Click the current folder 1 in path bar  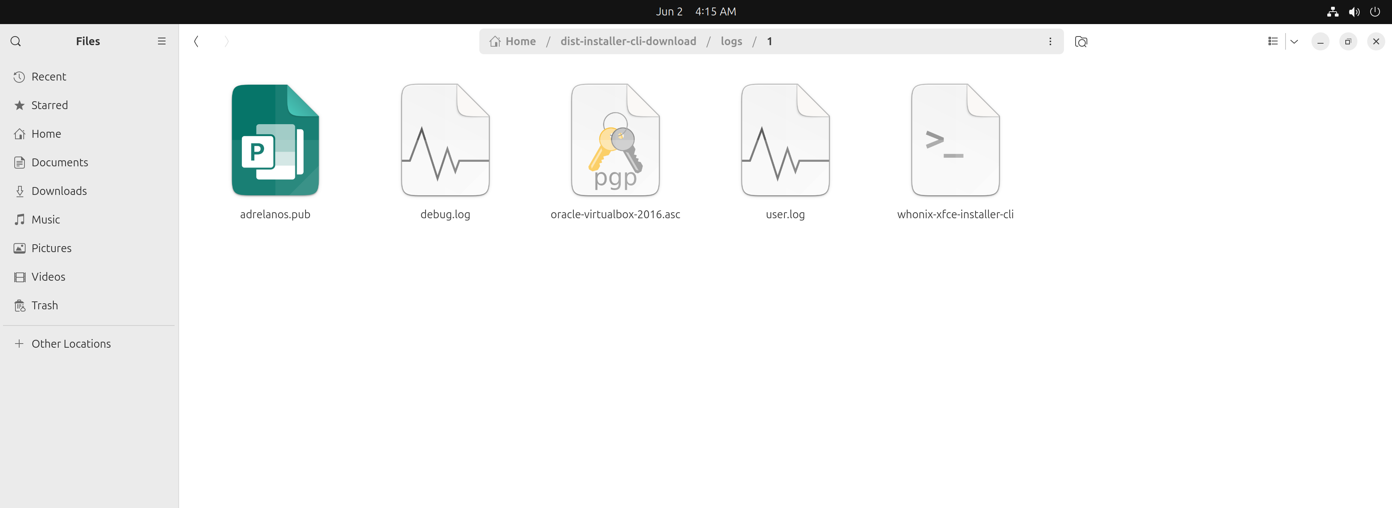769,41
